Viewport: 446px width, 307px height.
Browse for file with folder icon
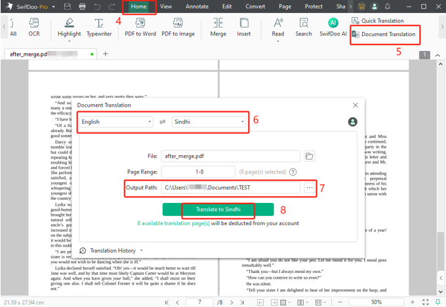[310, 156]
